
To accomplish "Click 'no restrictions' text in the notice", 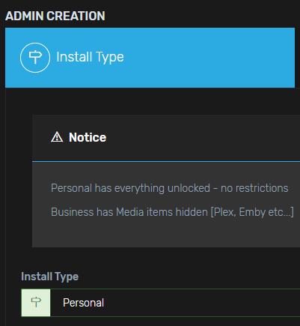I will pyautogui.click(x=254, y=188).
